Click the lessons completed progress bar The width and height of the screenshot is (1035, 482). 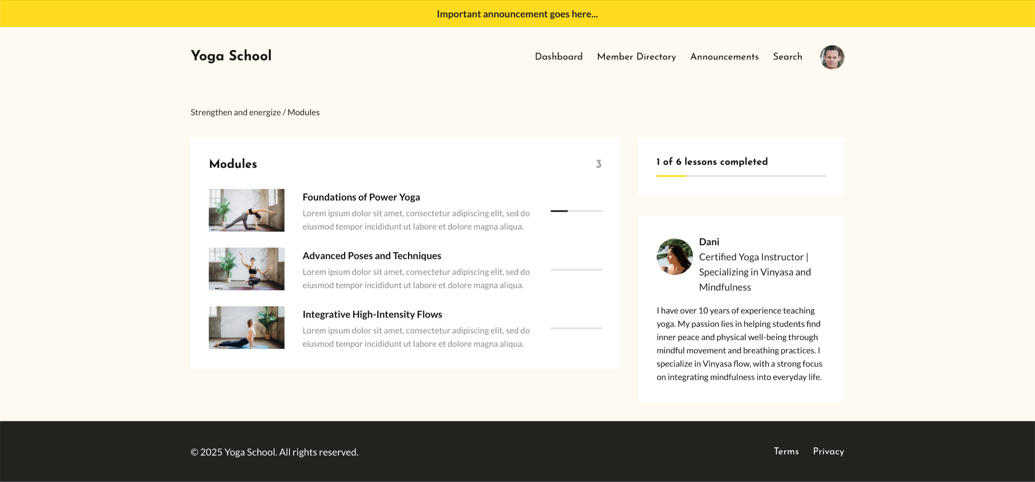(741, 176)
